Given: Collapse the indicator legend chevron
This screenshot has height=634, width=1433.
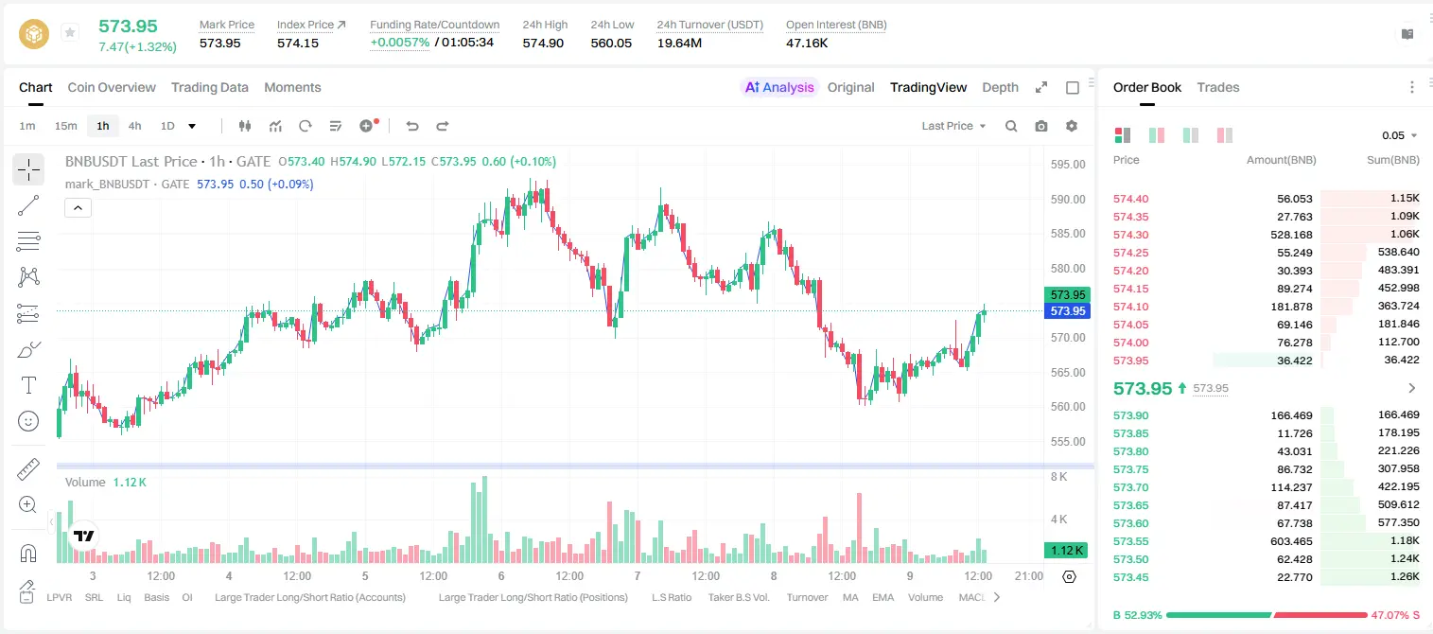Looking at the screenshot, I should pos(78,208).
